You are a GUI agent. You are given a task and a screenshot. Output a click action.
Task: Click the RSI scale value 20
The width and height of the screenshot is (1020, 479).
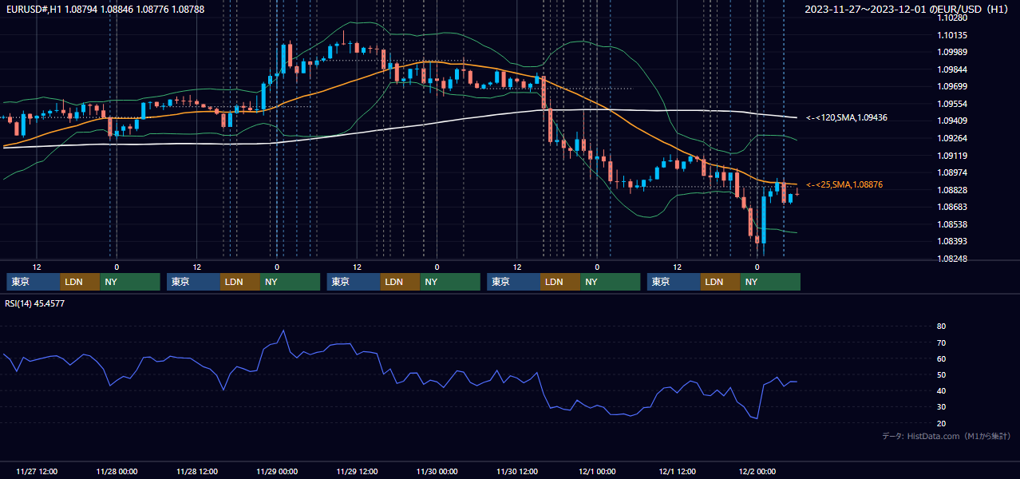pyautogui.click(x=941, y=423)
